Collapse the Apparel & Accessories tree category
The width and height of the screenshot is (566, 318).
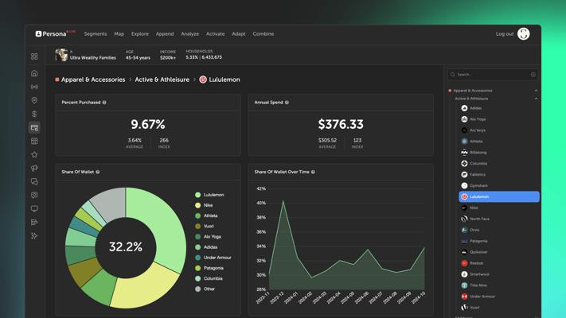[x=536, y=91]
